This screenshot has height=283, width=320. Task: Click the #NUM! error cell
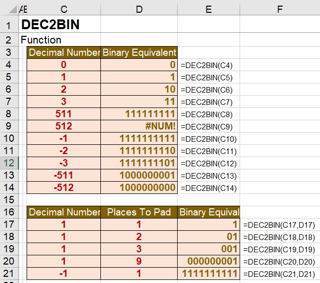139,126
